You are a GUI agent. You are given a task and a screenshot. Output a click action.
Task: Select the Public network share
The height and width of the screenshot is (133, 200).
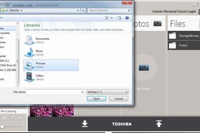(8, 70)
